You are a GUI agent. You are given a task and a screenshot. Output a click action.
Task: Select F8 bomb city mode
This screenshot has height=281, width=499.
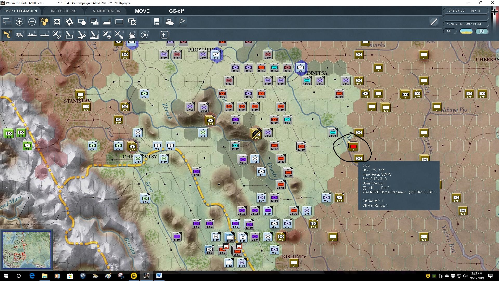pyautogui.click(x=94, y=34)
